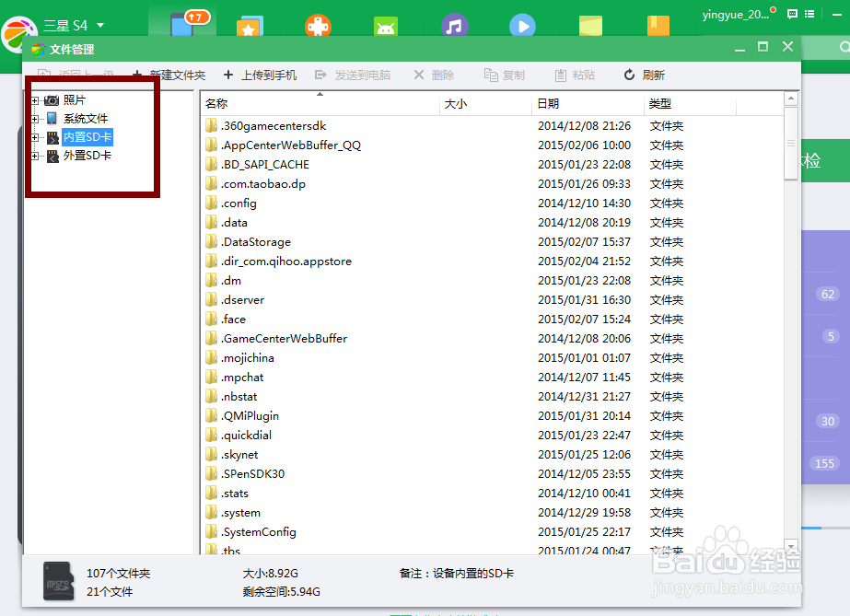
Task: Open the 三星 S4 device dropdown
Action: (74, 25)
